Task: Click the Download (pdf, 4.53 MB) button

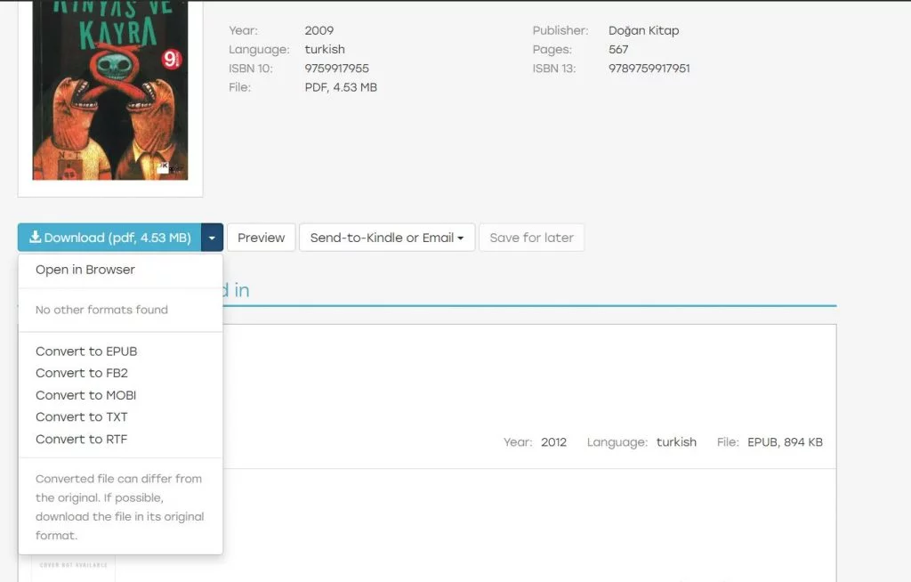Action: 110,238
